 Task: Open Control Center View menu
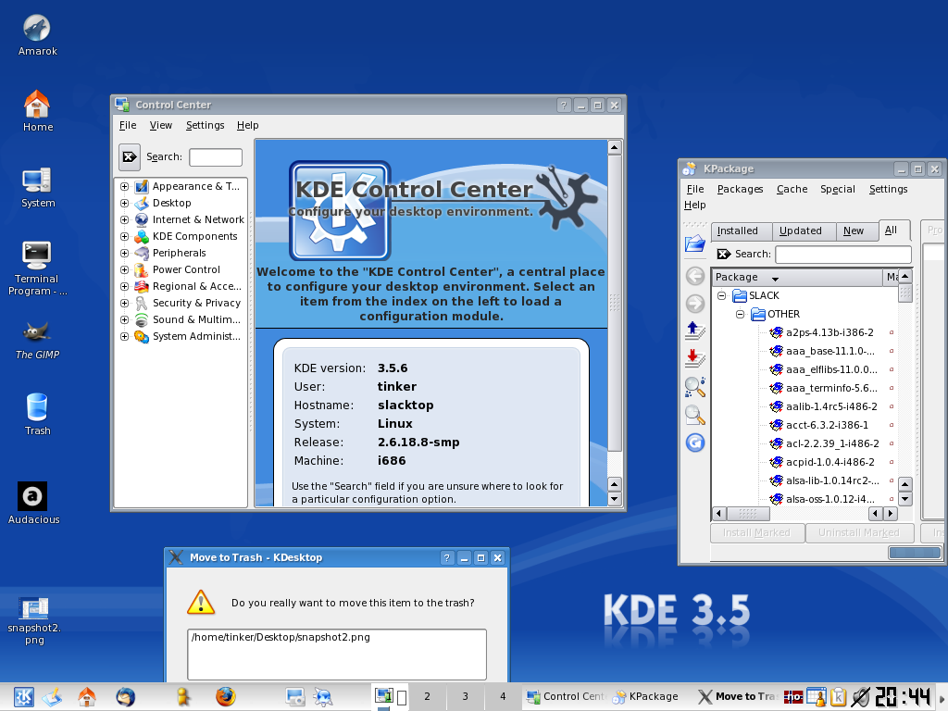(x=161, y=125)
